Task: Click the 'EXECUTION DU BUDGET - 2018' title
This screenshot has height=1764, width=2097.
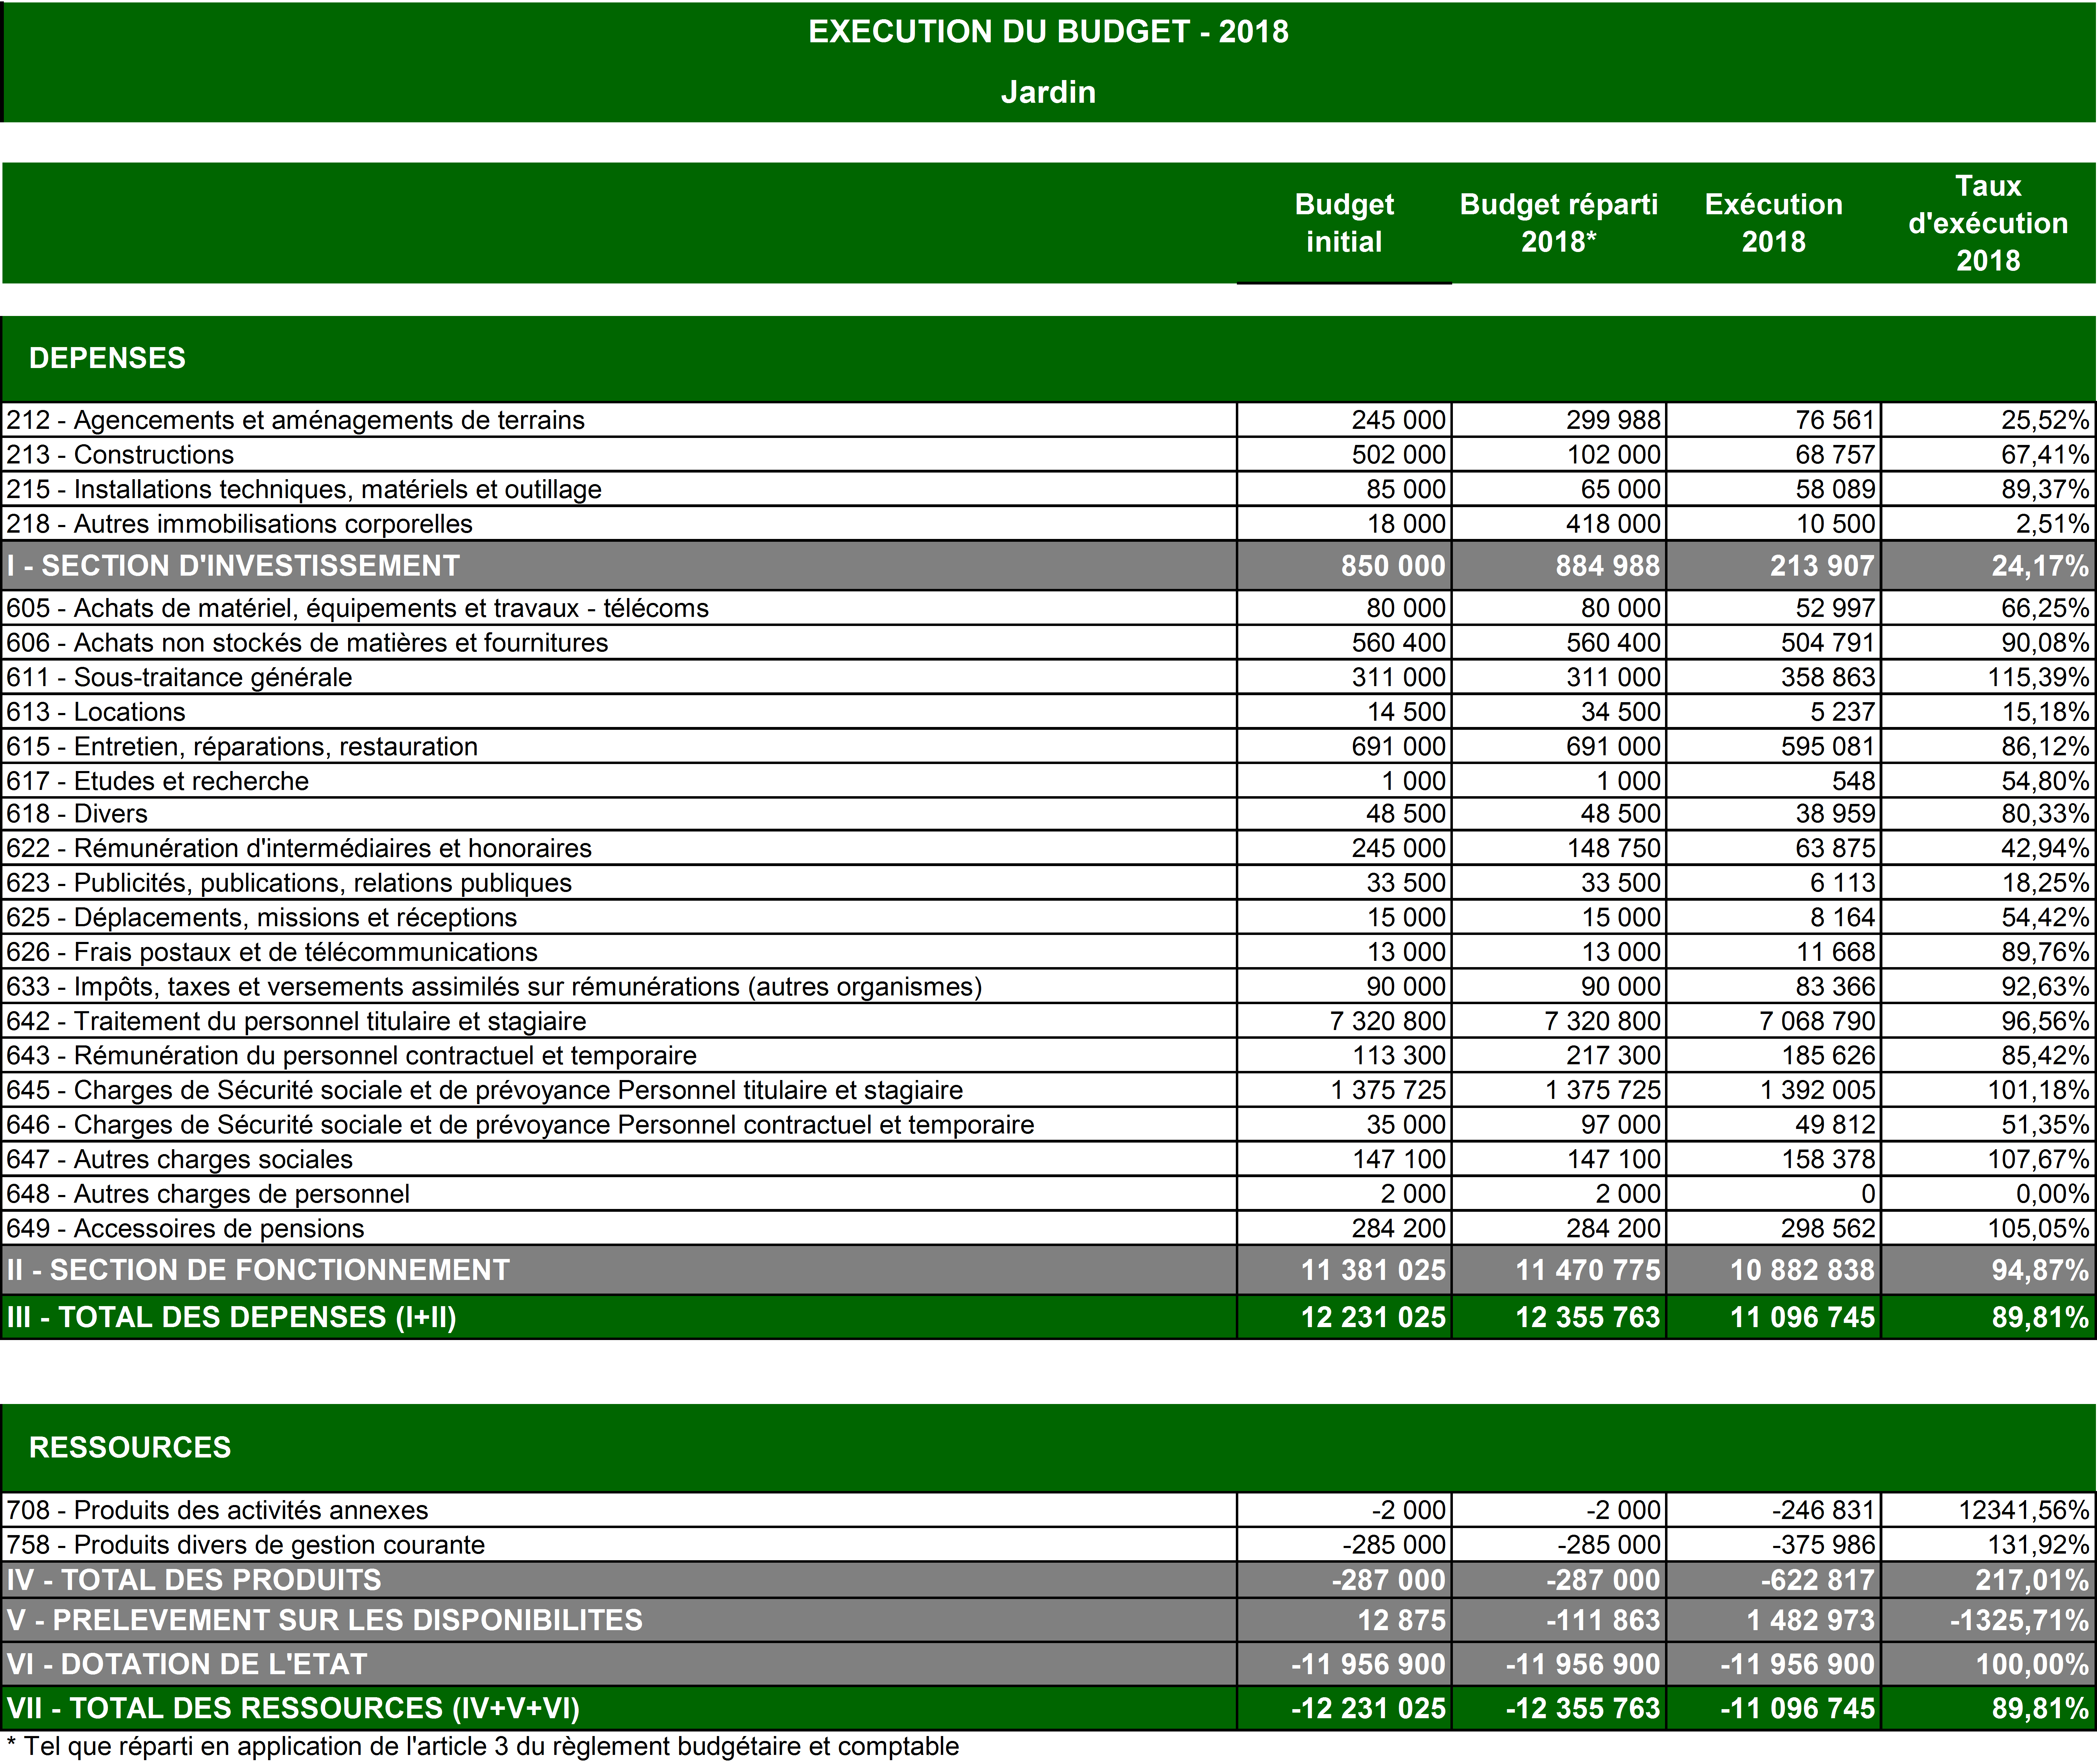Action: pyautogui.click(x=1048, y=32)
